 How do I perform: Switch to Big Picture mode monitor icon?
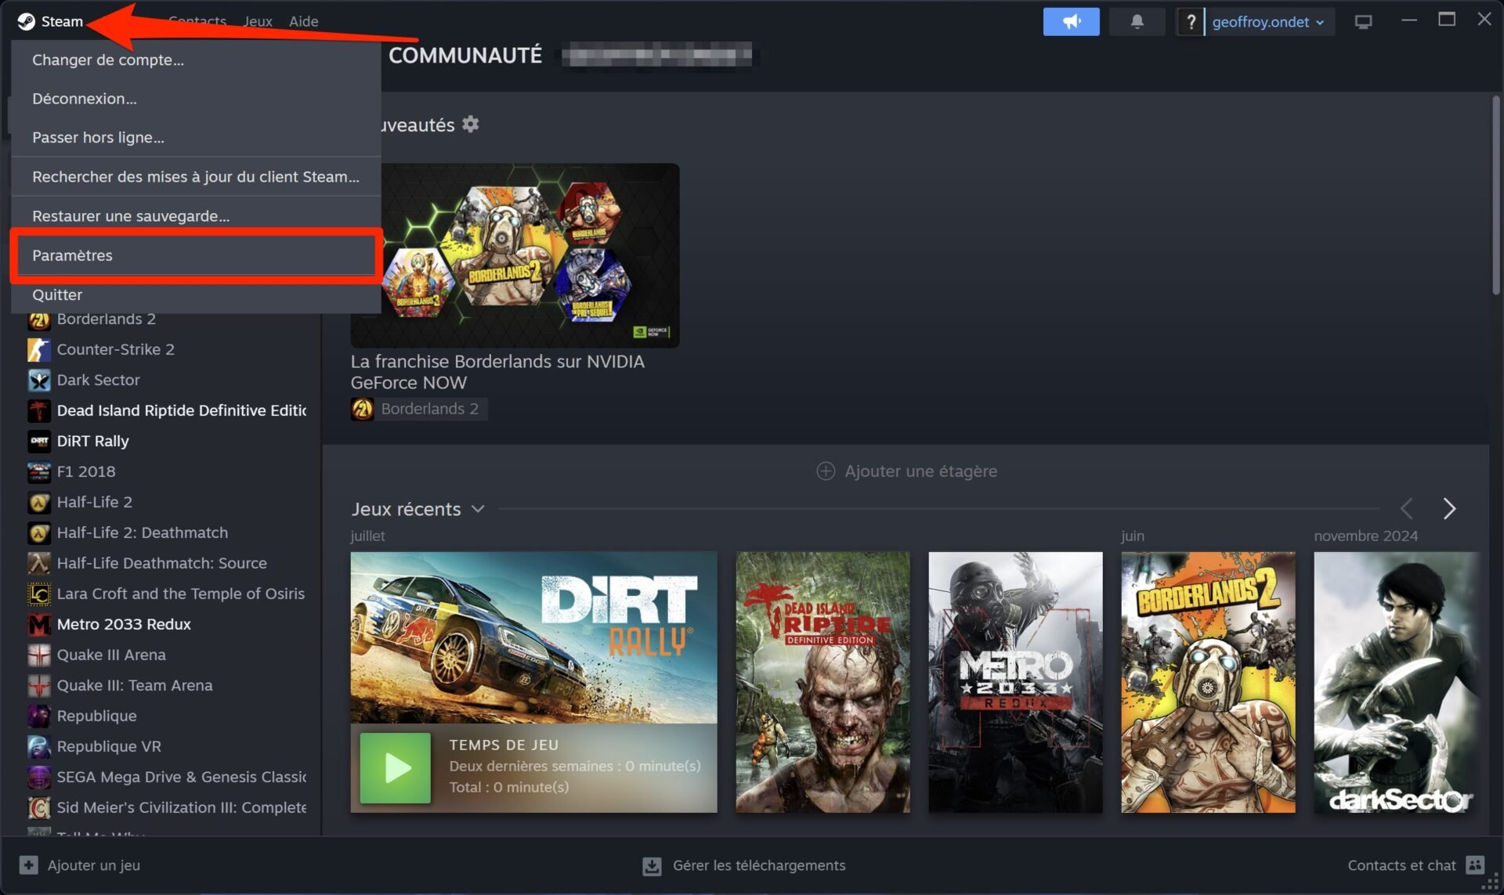[x=1364, y=22]
